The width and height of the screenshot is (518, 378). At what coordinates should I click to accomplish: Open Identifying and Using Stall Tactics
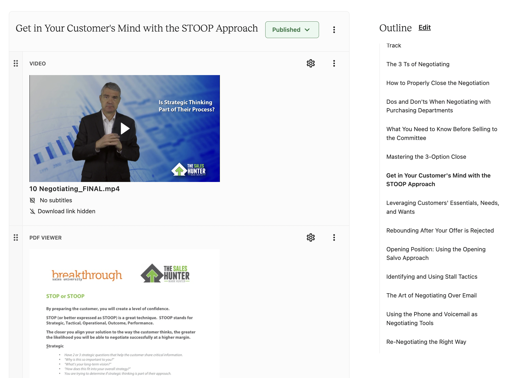click(432, 277)
